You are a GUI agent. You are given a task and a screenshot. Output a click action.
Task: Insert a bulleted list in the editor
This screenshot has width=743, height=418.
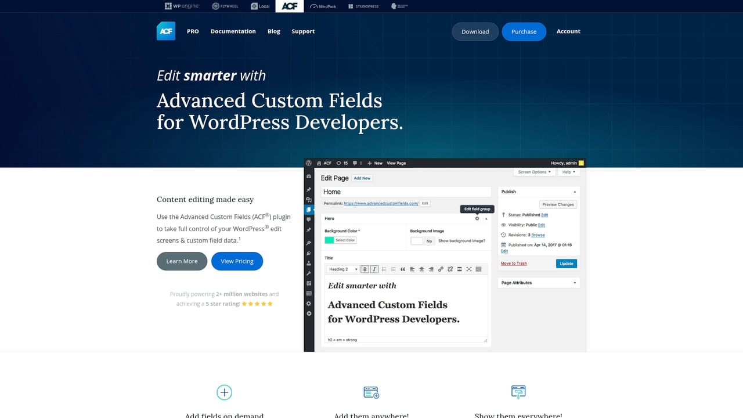click(x=384, y=269)
